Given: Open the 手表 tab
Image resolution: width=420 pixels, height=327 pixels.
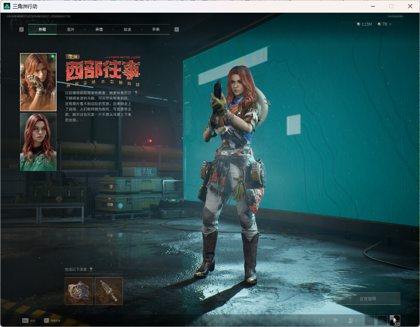Looking at the screenshot, I should (156, 29).
